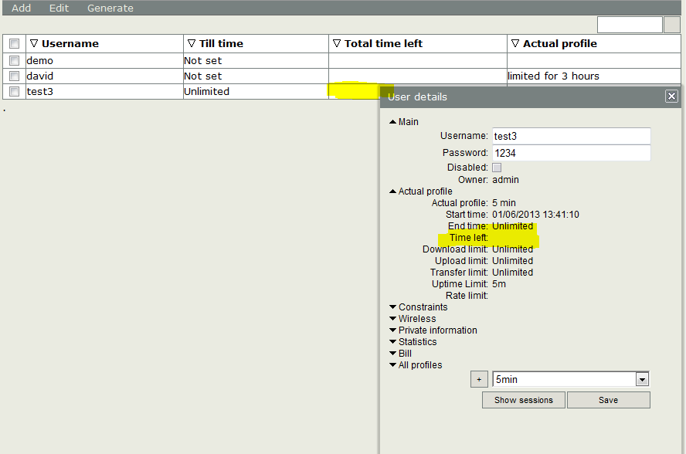The height and width of the screenshot is (454, 686).
Task: Open the 5min profile dropdown
Action: click(x=642, y=379)
